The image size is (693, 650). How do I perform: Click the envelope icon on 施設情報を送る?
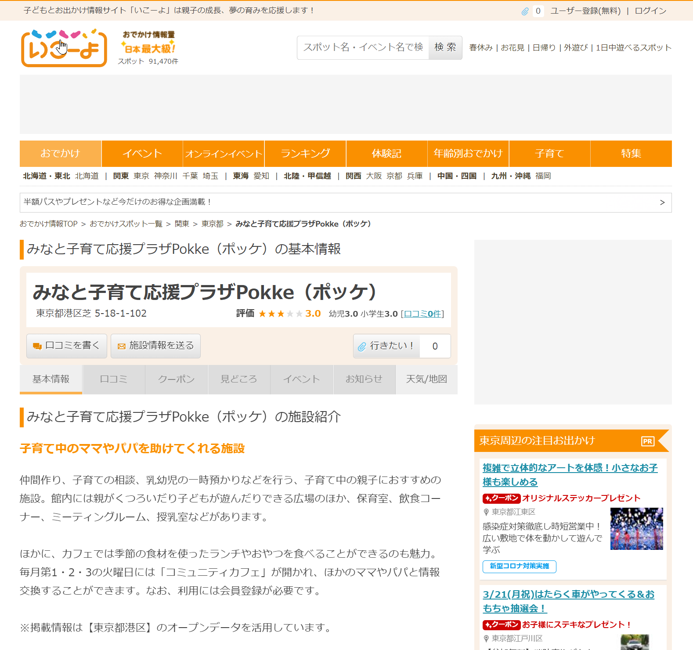coord(122,347)
